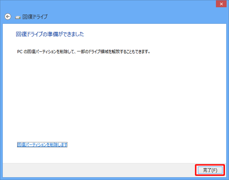Click the heading 回復ドライブの準備ができました
This screenshot has width=229, height=180.
50,34
